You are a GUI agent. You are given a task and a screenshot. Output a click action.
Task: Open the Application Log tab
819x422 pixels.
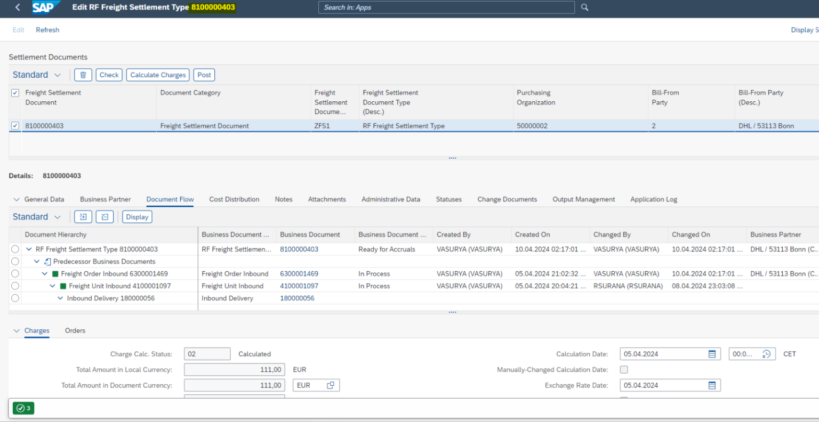[653, 199]
